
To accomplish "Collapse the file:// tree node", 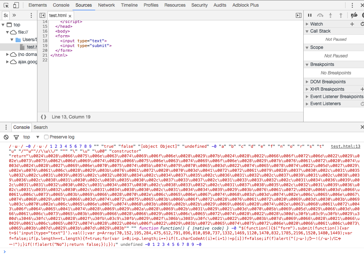I will click(x=7, y=32).
